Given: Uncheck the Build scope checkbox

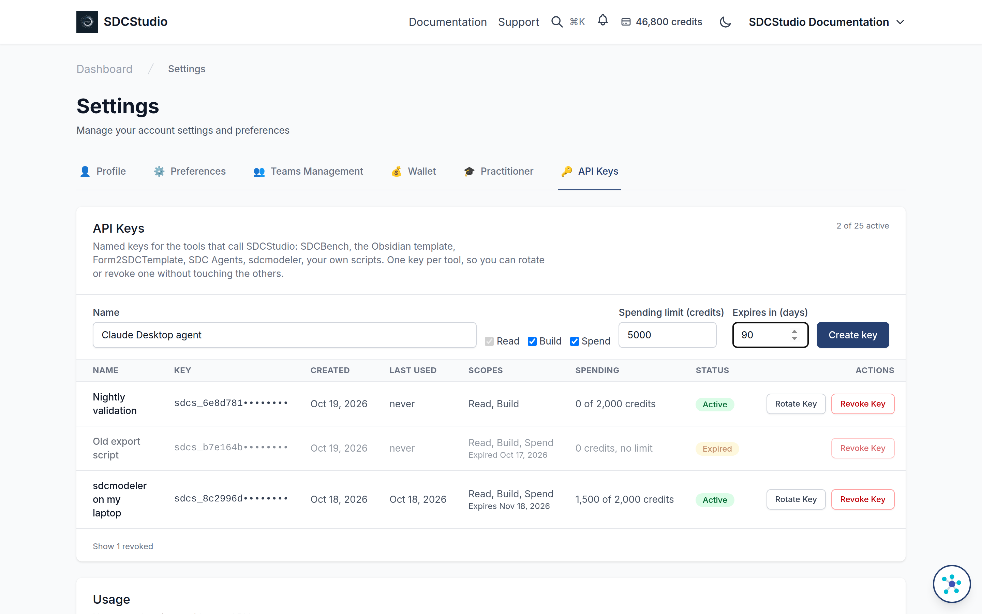Looking at the screenshot, I should [x=532, y=341].
